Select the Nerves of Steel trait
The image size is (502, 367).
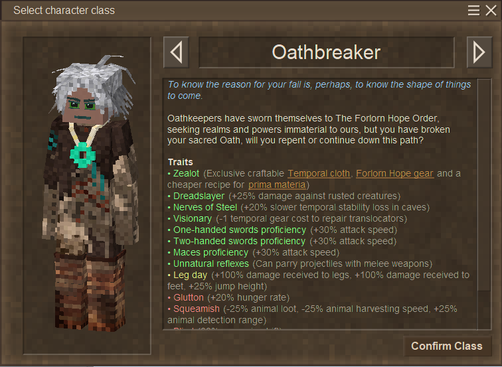(x=205, y=207)
